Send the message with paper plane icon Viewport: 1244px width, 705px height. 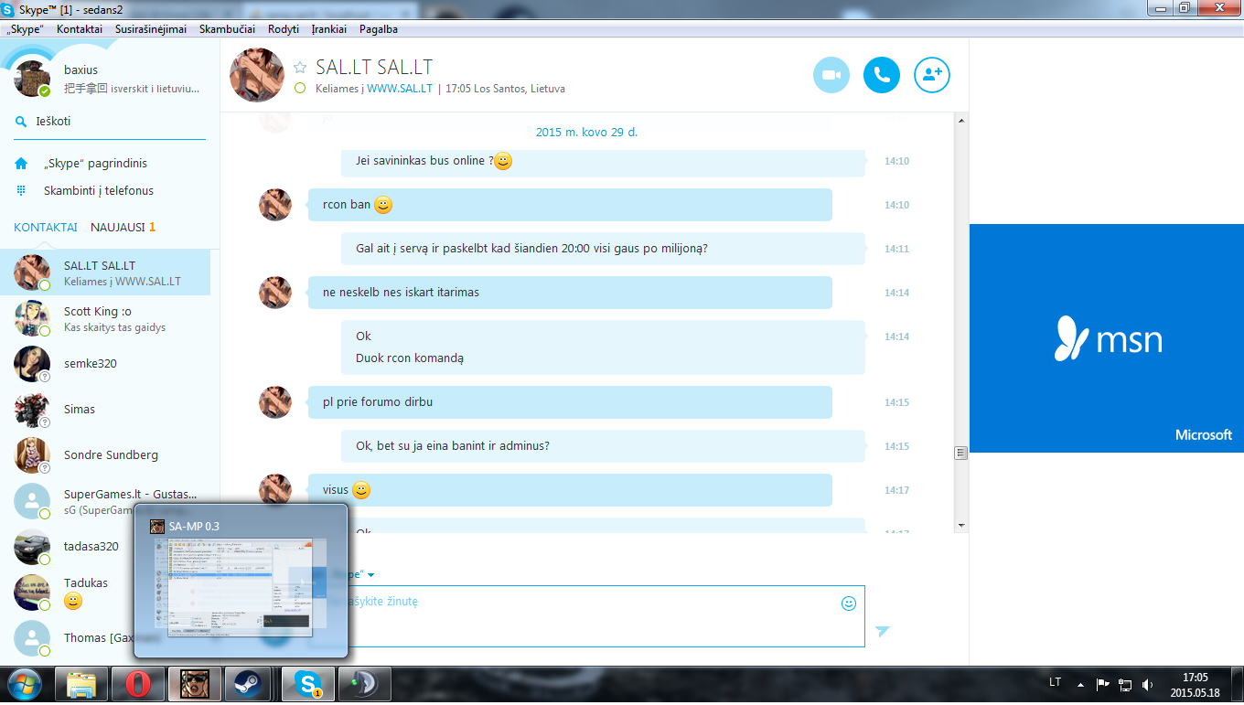click(x=882, y=631)
